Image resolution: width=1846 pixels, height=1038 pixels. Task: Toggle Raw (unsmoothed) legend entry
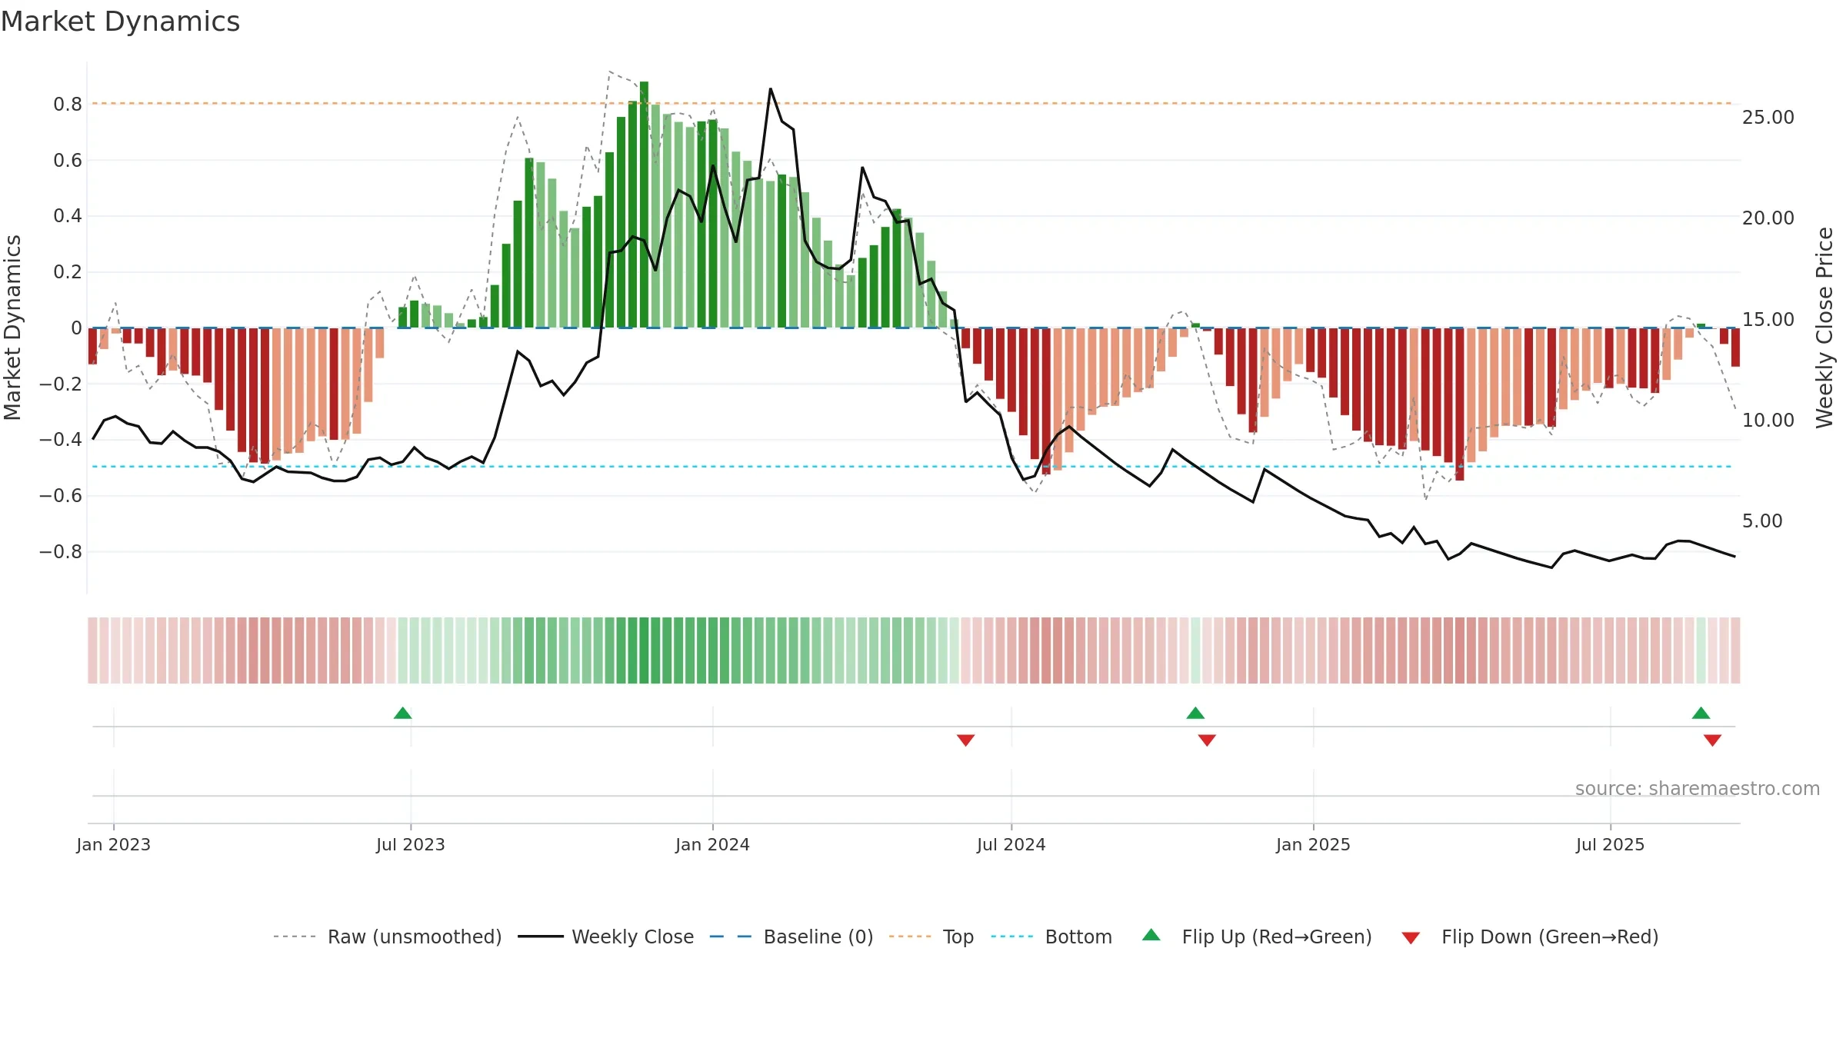click(387, 937)
